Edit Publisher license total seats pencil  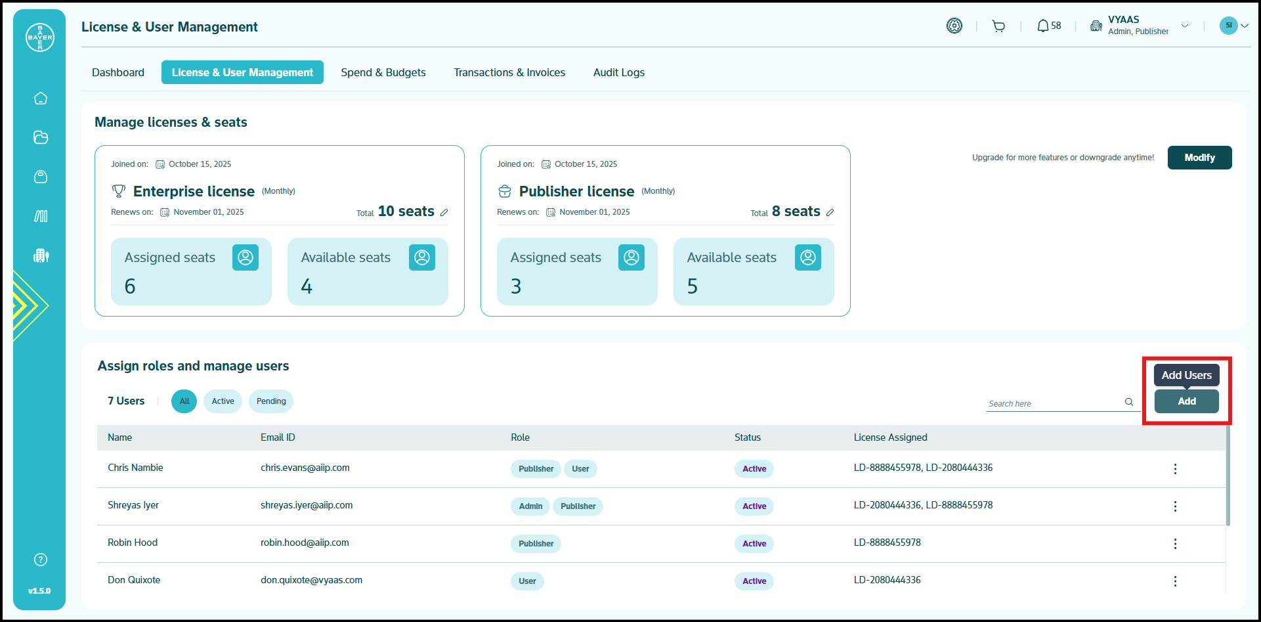pos(830,212)
